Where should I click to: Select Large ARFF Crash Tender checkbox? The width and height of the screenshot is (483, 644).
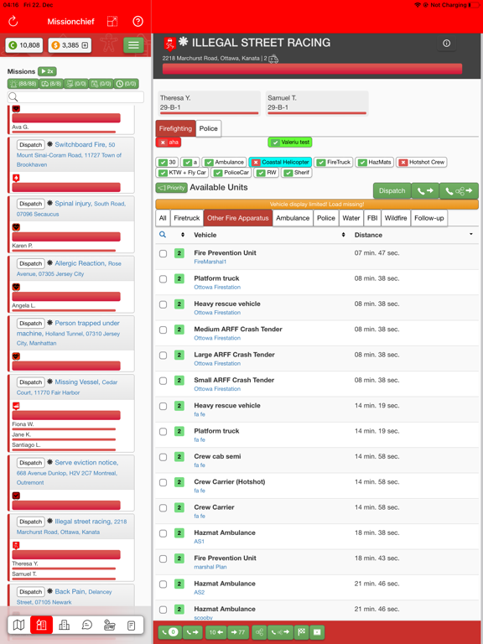pyautogui.click(x=163, y=356)
